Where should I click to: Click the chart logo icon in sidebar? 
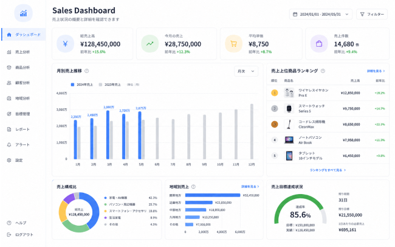pos(24,13)
